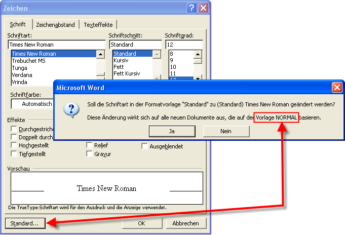Choose Fett Kursiv font style
The image size is (345, 235).
[x=133, y=73]
